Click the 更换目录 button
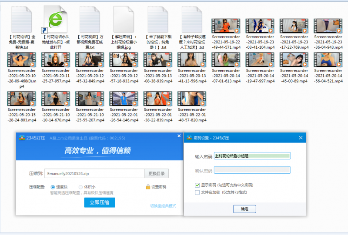This screenshot has width=348, height=235. tap(157, 173)
